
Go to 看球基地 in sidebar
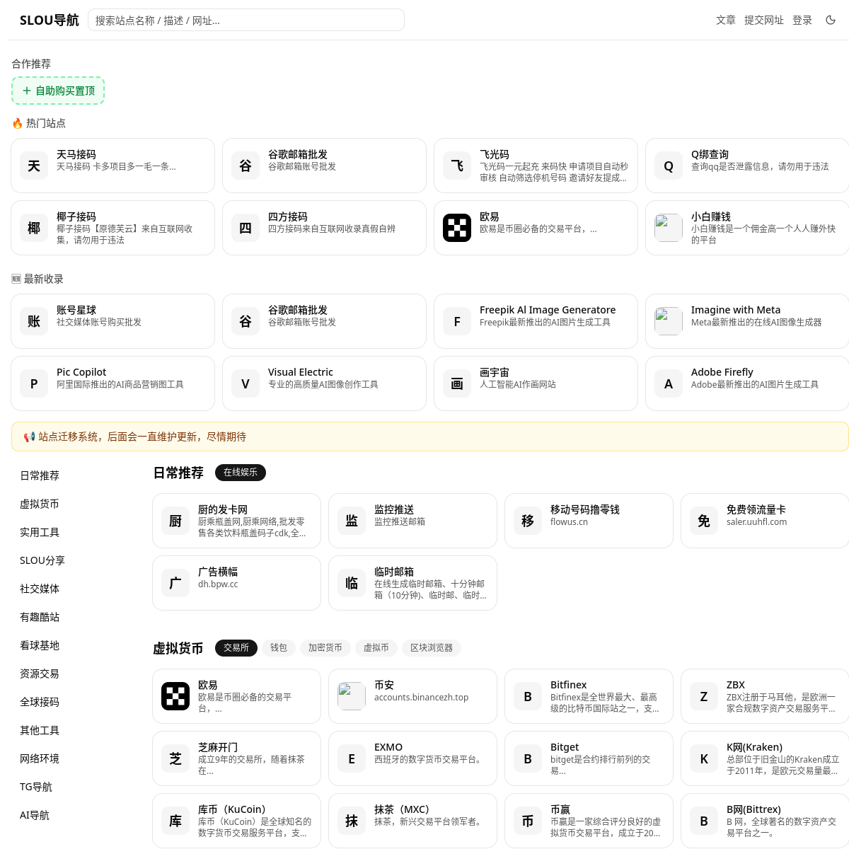coord(40,645)
